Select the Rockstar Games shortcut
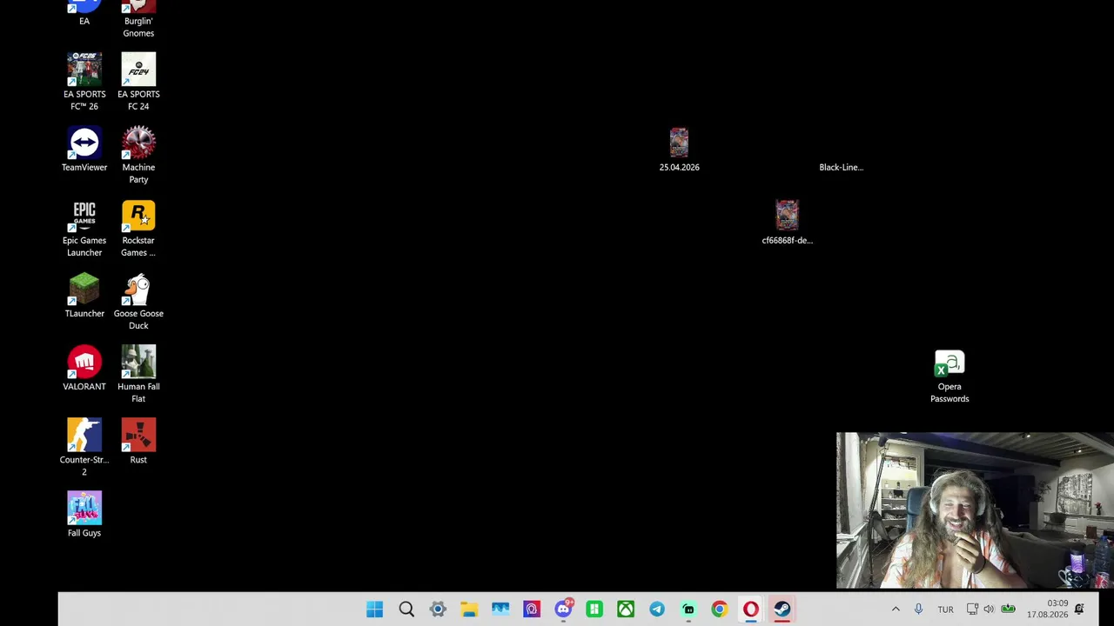1114x626 pixels. [138, 229]
